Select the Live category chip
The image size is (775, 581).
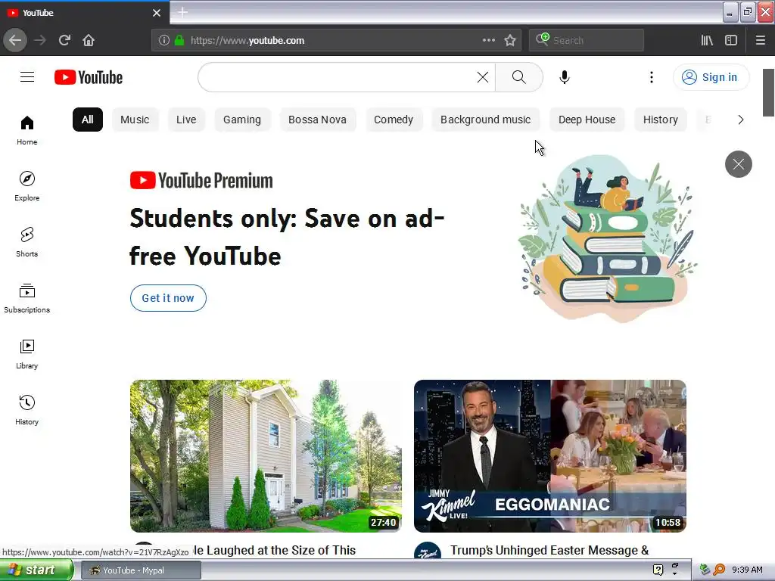186,120
